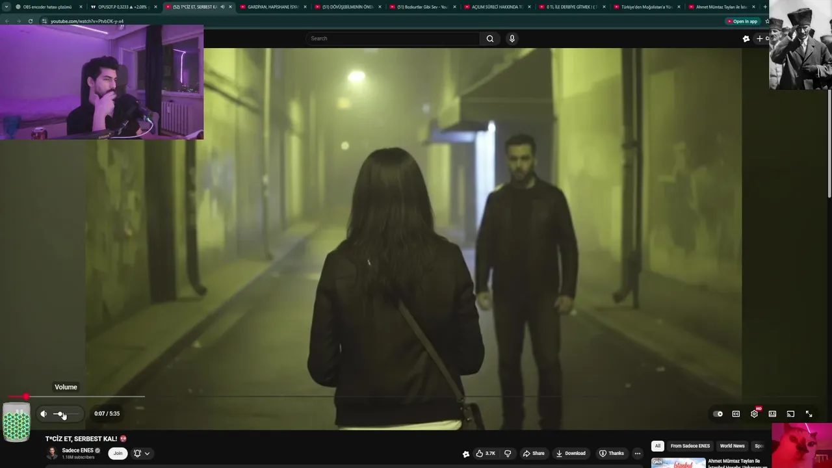Viewport: 832px width, 468px height.
Task: Switch to AÇILIM SÜRECİ HAKKINDA tab
Action: 497,6
